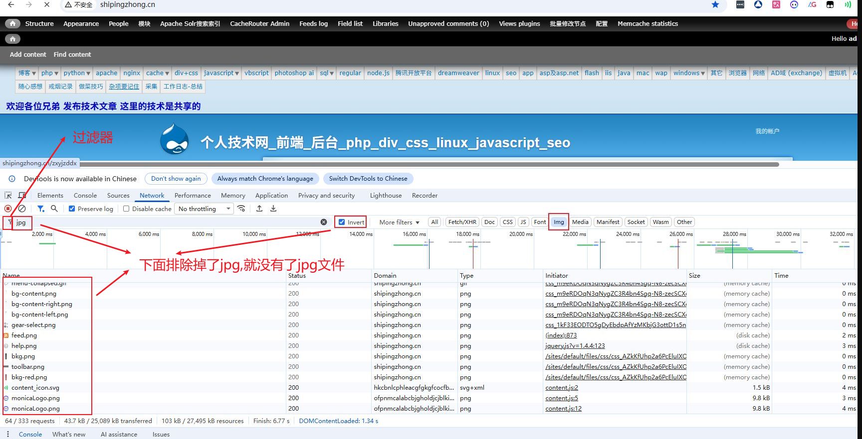The width and height of the screenshot is (862, 439).
Task: Enable the Disable cache checkbox
Action: [126, 209]
